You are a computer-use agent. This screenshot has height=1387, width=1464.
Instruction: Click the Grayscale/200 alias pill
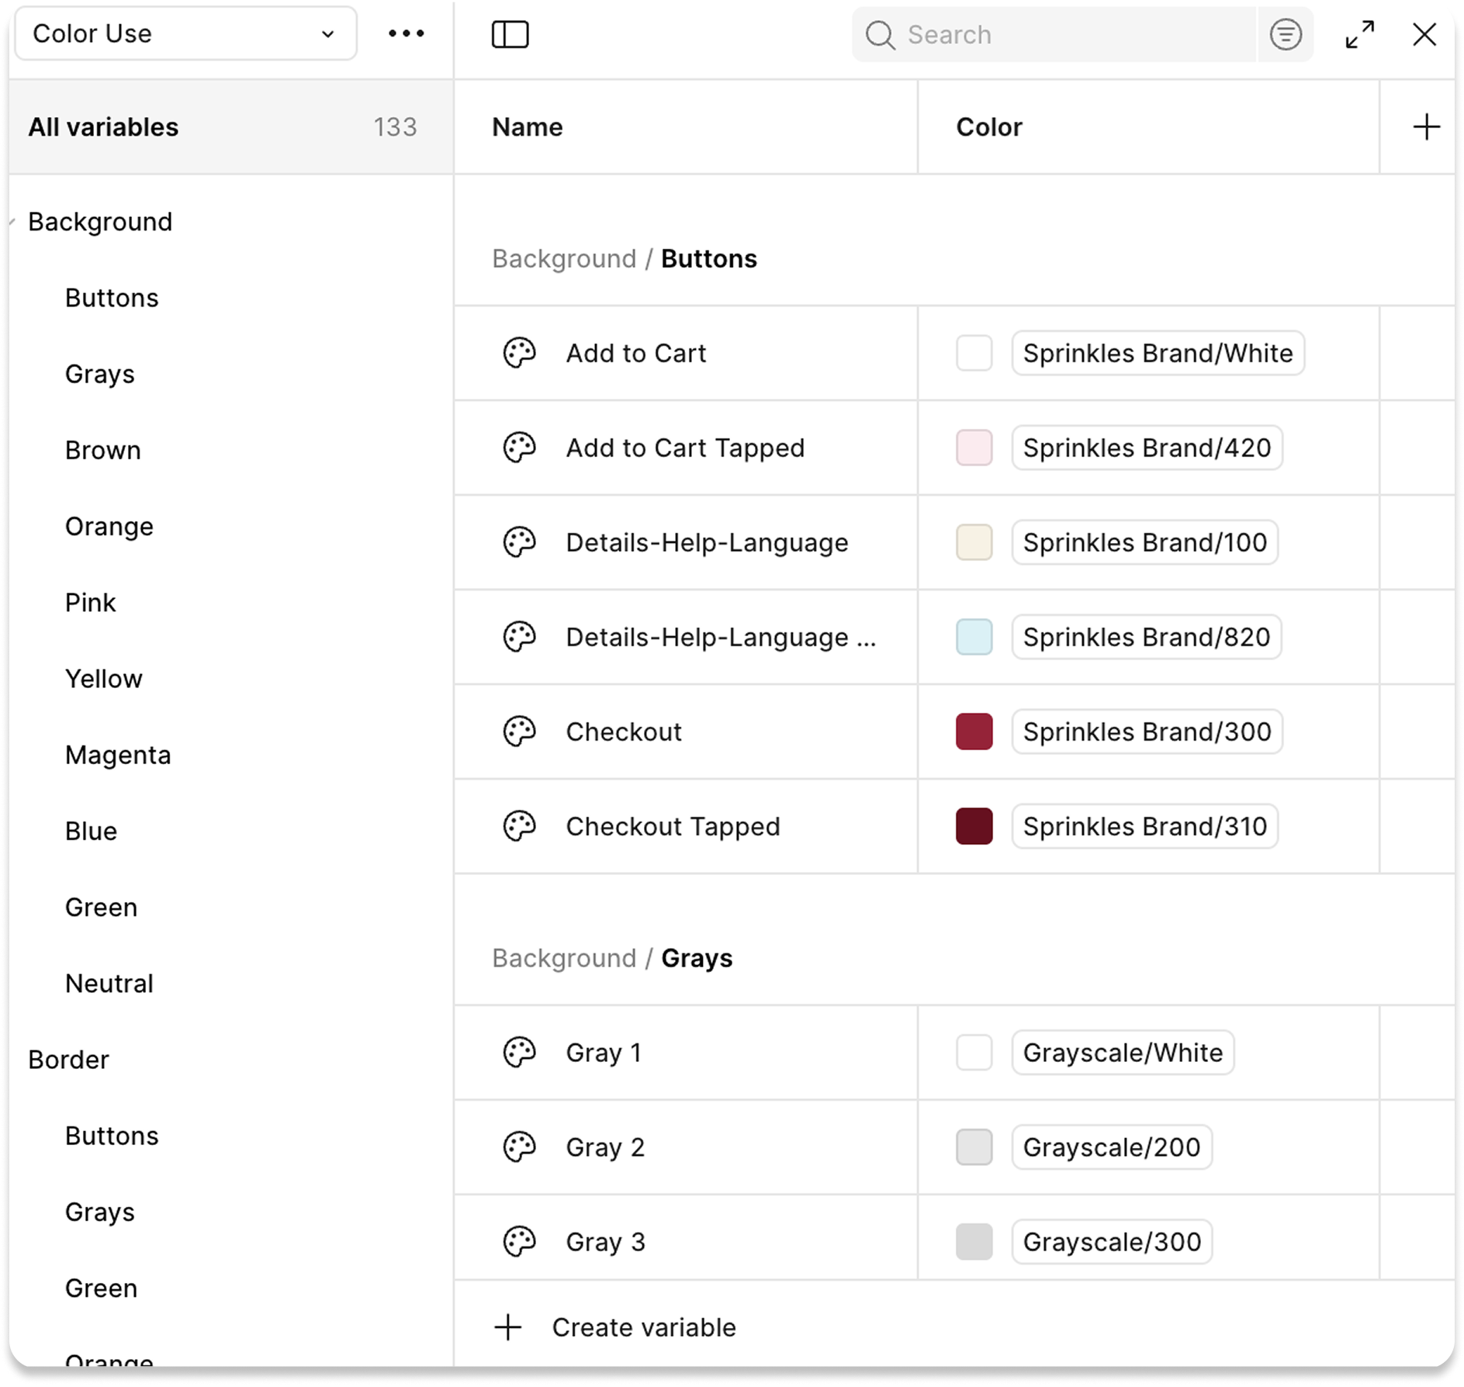pyautogui.click(x=1112, y=1147)
